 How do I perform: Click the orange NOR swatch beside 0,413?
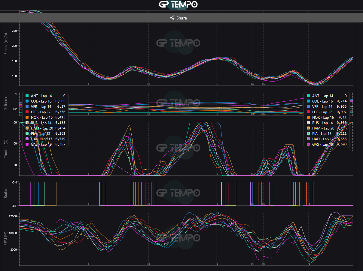tap(27, 118)
